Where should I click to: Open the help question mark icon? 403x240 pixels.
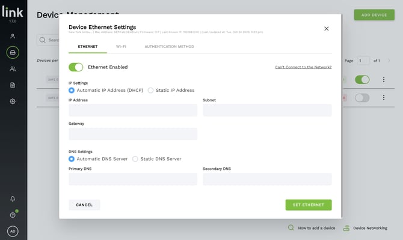click(13, 215)
